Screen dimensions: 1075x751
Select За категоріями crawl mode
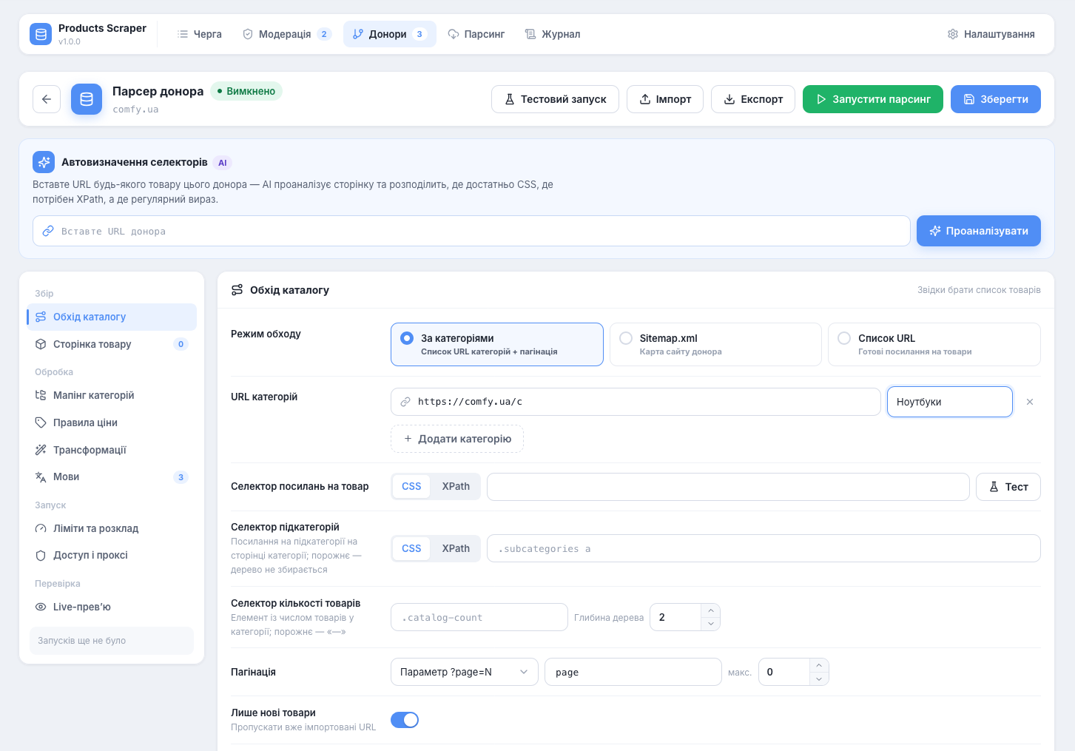coord(497,344)
